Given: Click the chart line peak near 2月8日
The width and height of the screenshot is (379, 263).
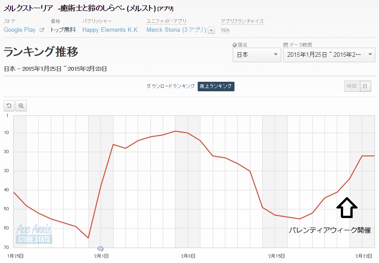Looking at the screenshot, I should (175, 131).
